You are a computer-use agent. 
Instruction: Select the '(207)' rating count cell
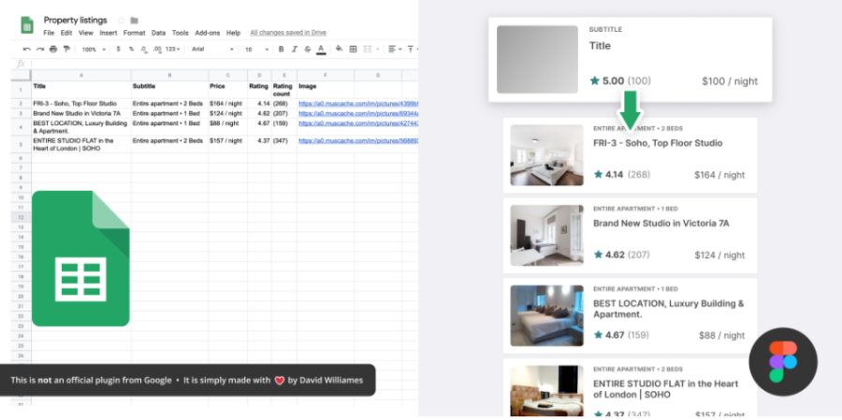pos(284,113)
